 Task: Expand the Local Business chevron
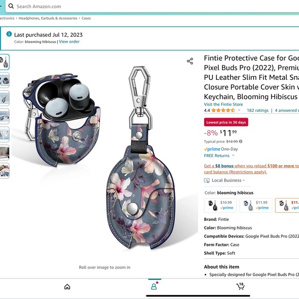(243, 180)
